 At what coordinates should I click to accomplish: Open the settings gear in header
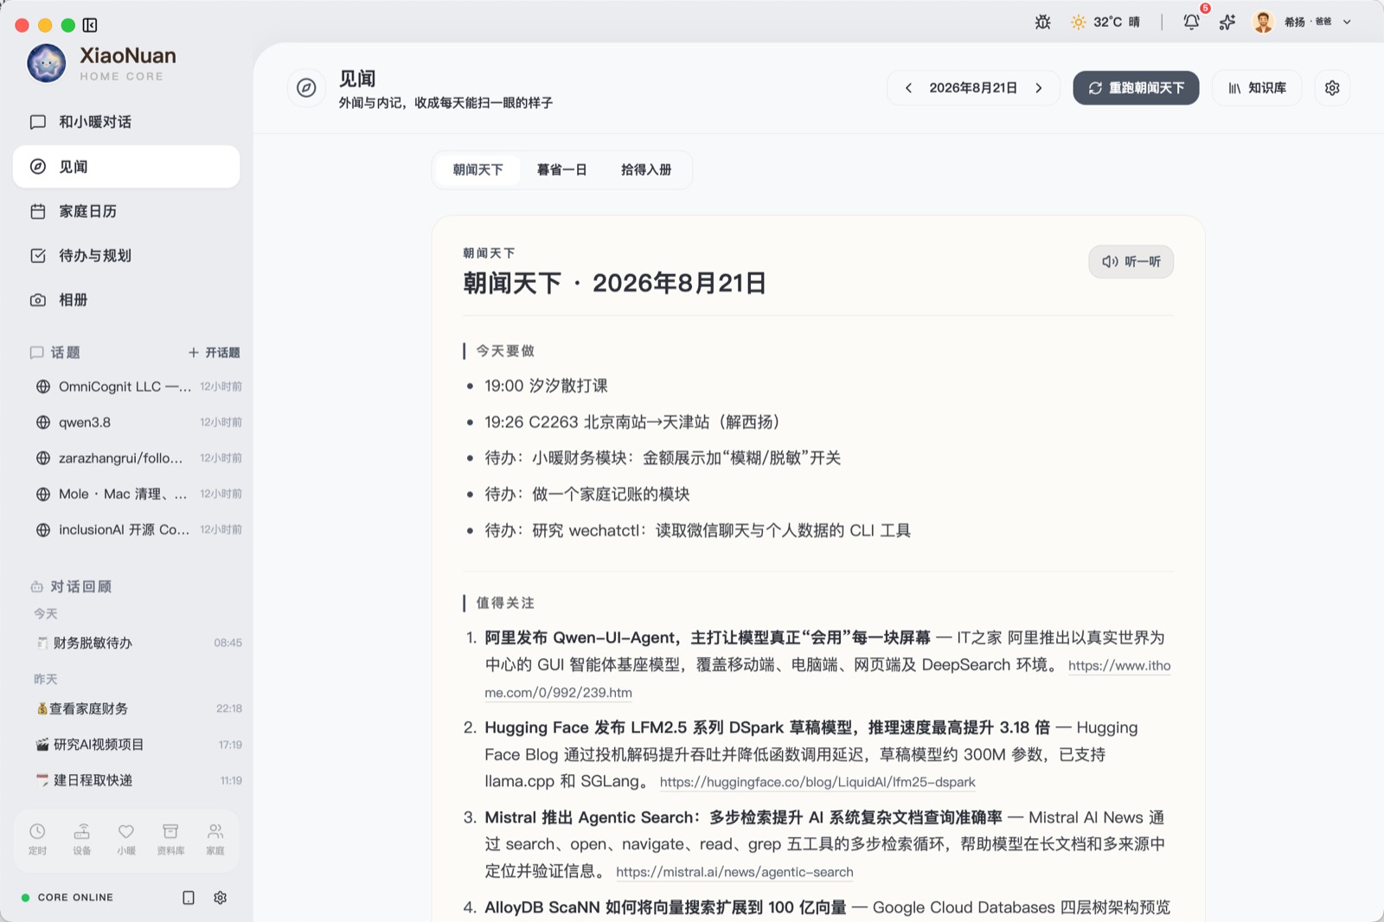pyautogui.click(x=1332, y=88)
